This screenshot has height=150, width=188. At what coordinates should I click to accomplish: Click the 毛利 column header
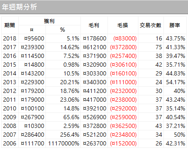pyautogui.click(x=94, y=25)
